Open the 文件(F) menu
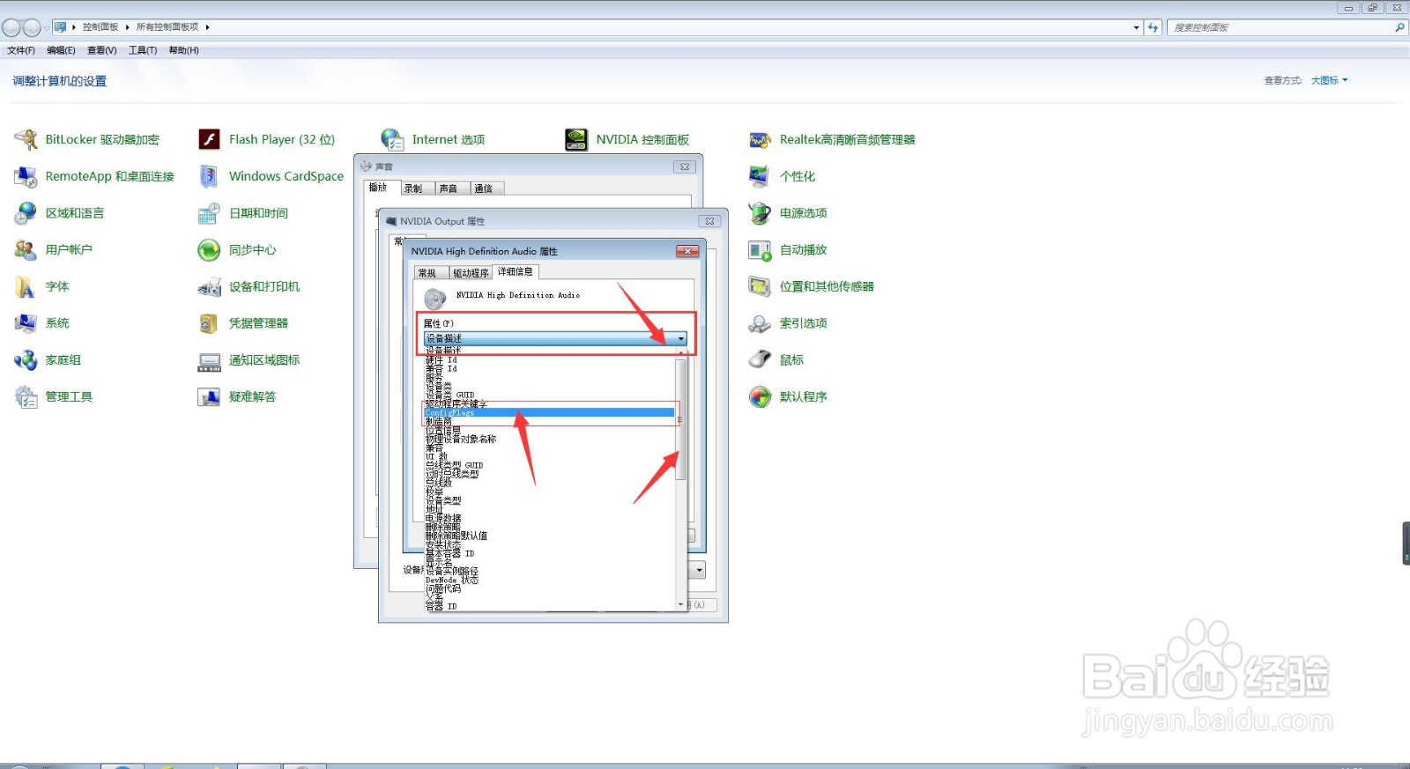 21,50
